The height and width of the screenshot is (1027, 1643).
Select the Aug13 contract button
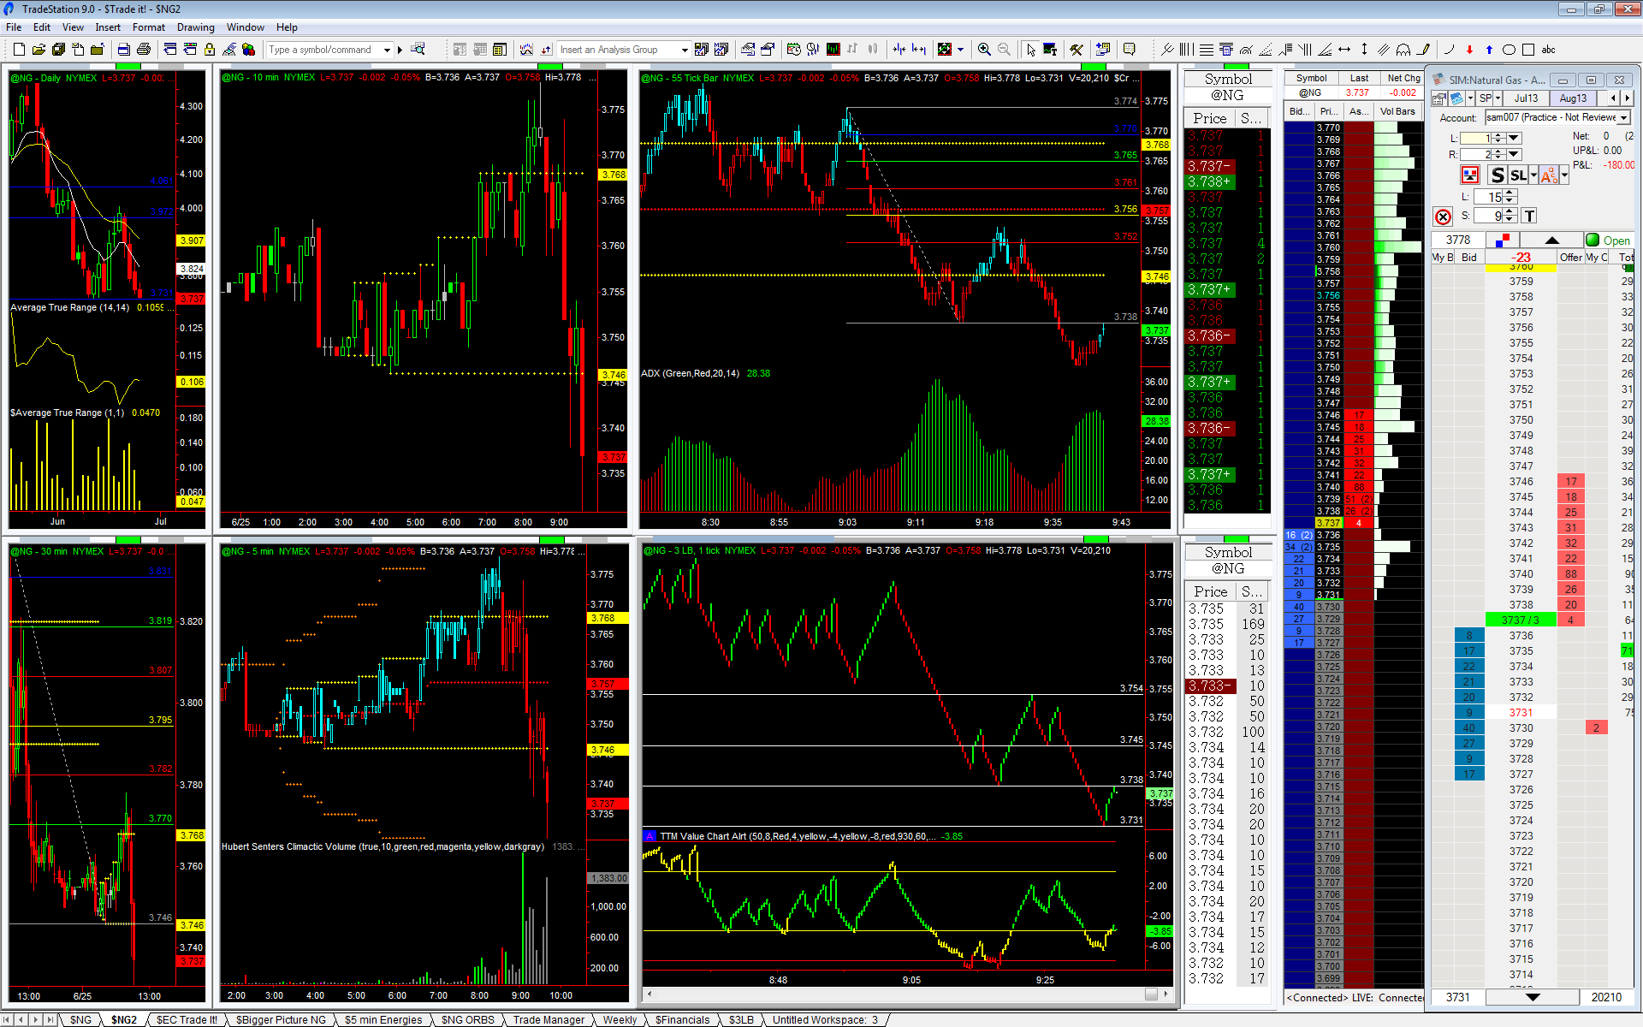tap(1573, 98)
